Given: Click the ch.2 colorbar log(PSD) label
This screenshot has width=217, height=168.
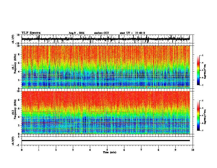Looking at the screenshot, I should tap(205, 117).
